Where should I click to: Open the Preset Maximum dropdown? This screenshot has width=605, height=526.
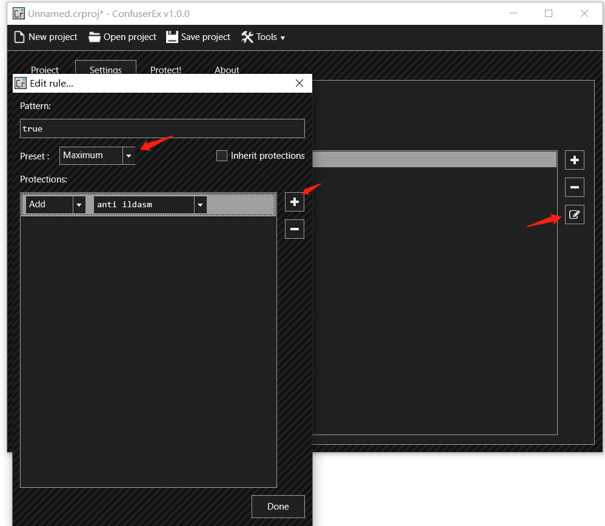pyautogui.click(x=97, y=155)
